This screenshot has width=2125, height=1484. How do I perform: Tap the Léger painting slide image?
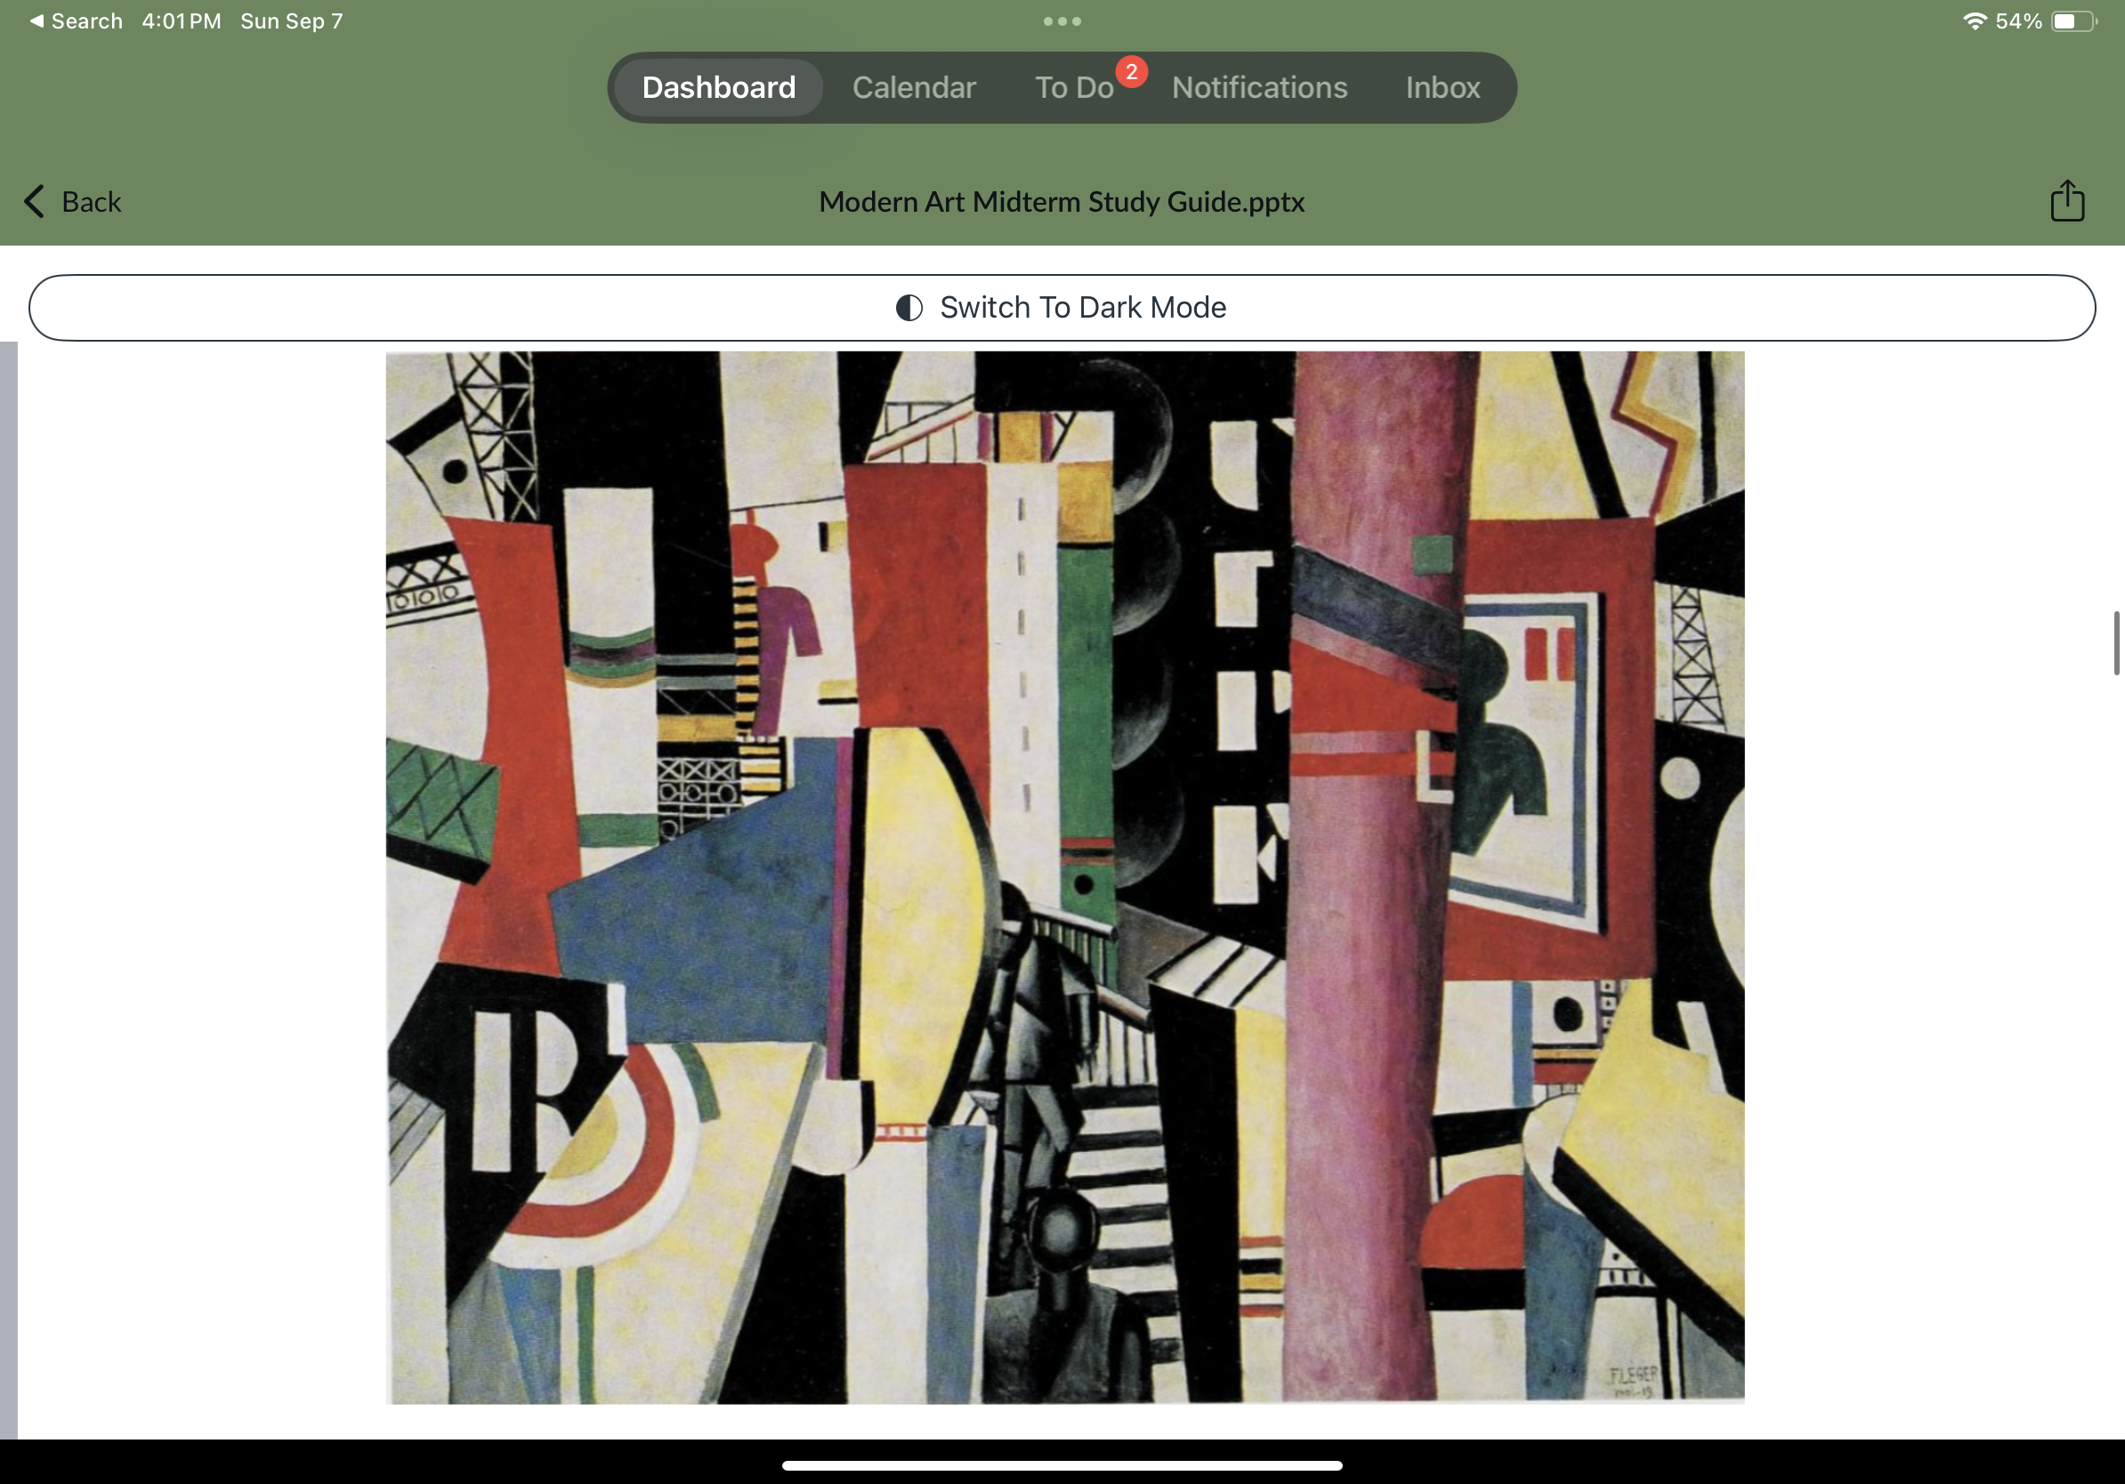click(x=1064, y=877)
